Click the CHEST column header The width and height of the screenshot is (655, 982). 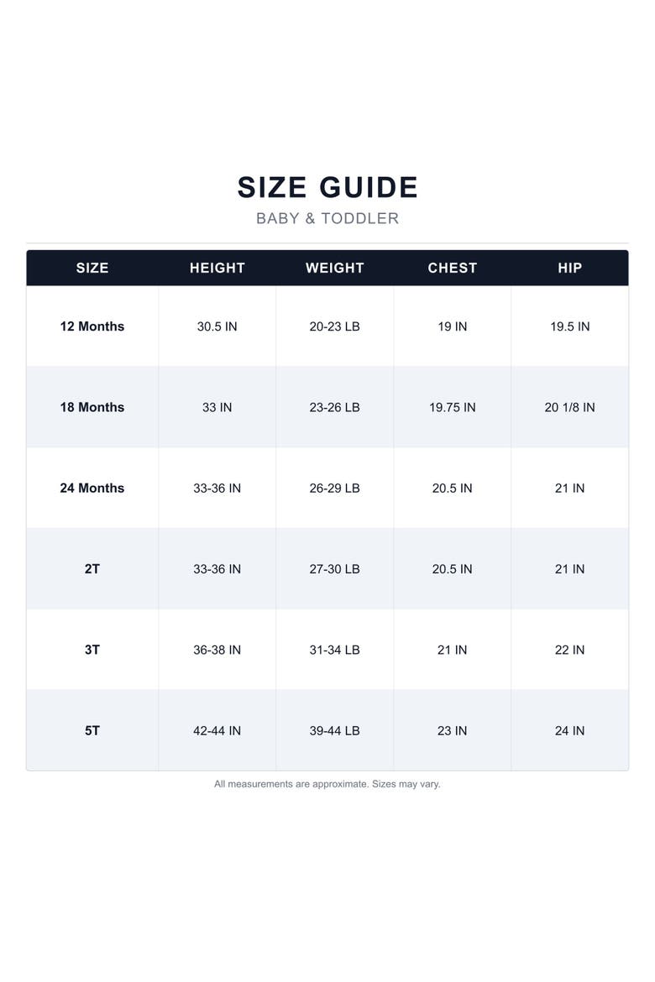tap(452, 268)
